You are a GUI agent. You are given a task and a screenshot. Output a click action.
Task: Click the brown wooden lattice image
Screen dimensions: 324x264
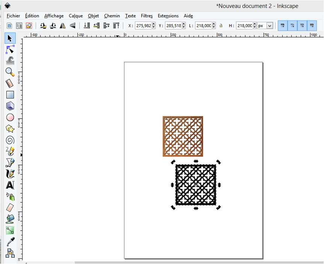[x=183, y=136]
